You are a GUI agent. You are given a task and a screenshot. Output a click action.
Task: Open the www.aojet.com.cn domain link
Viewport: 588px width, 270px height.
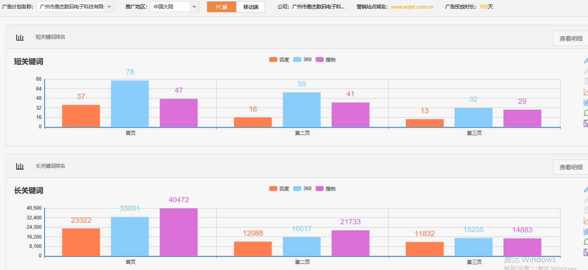pyautogui.click(x=412, y=7)
